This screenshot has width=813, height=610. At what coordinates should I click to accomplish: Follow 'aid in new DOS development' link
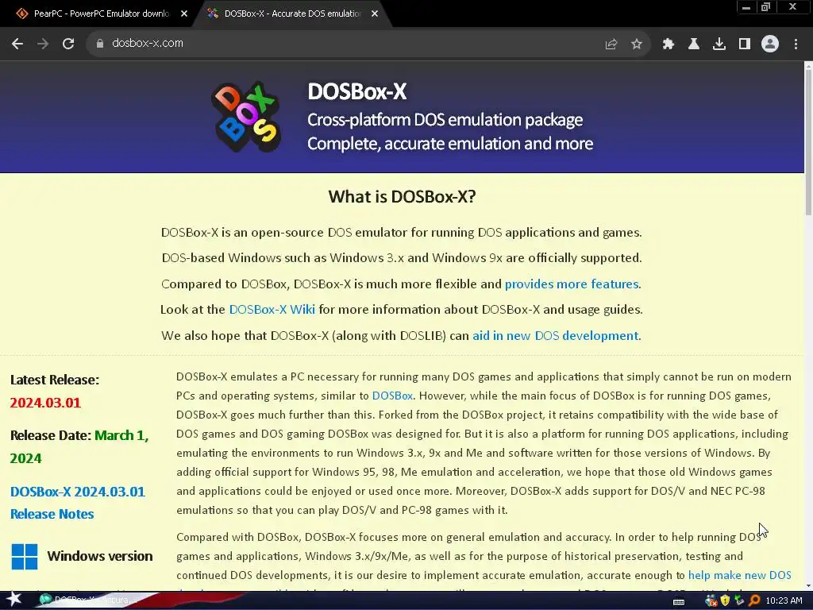click(555, 336)
